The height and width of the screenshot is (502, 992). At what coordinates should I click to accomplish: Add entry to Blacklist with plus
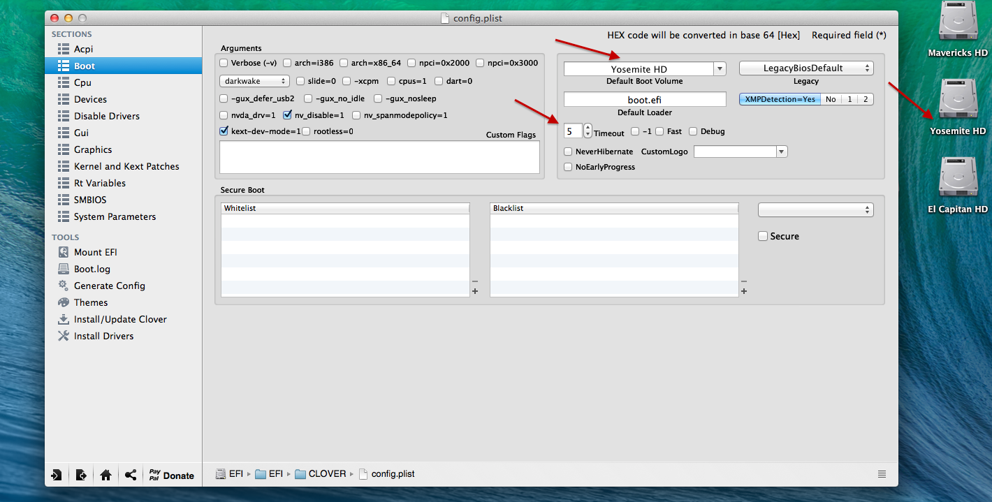pos(744,291)
